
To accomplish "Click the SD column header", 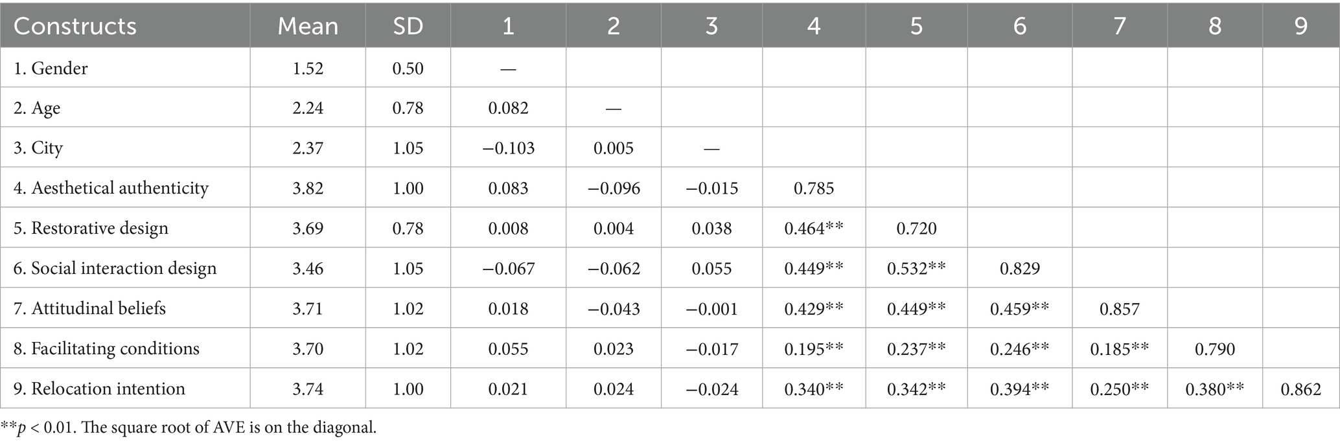I will [x=408, y=26].
